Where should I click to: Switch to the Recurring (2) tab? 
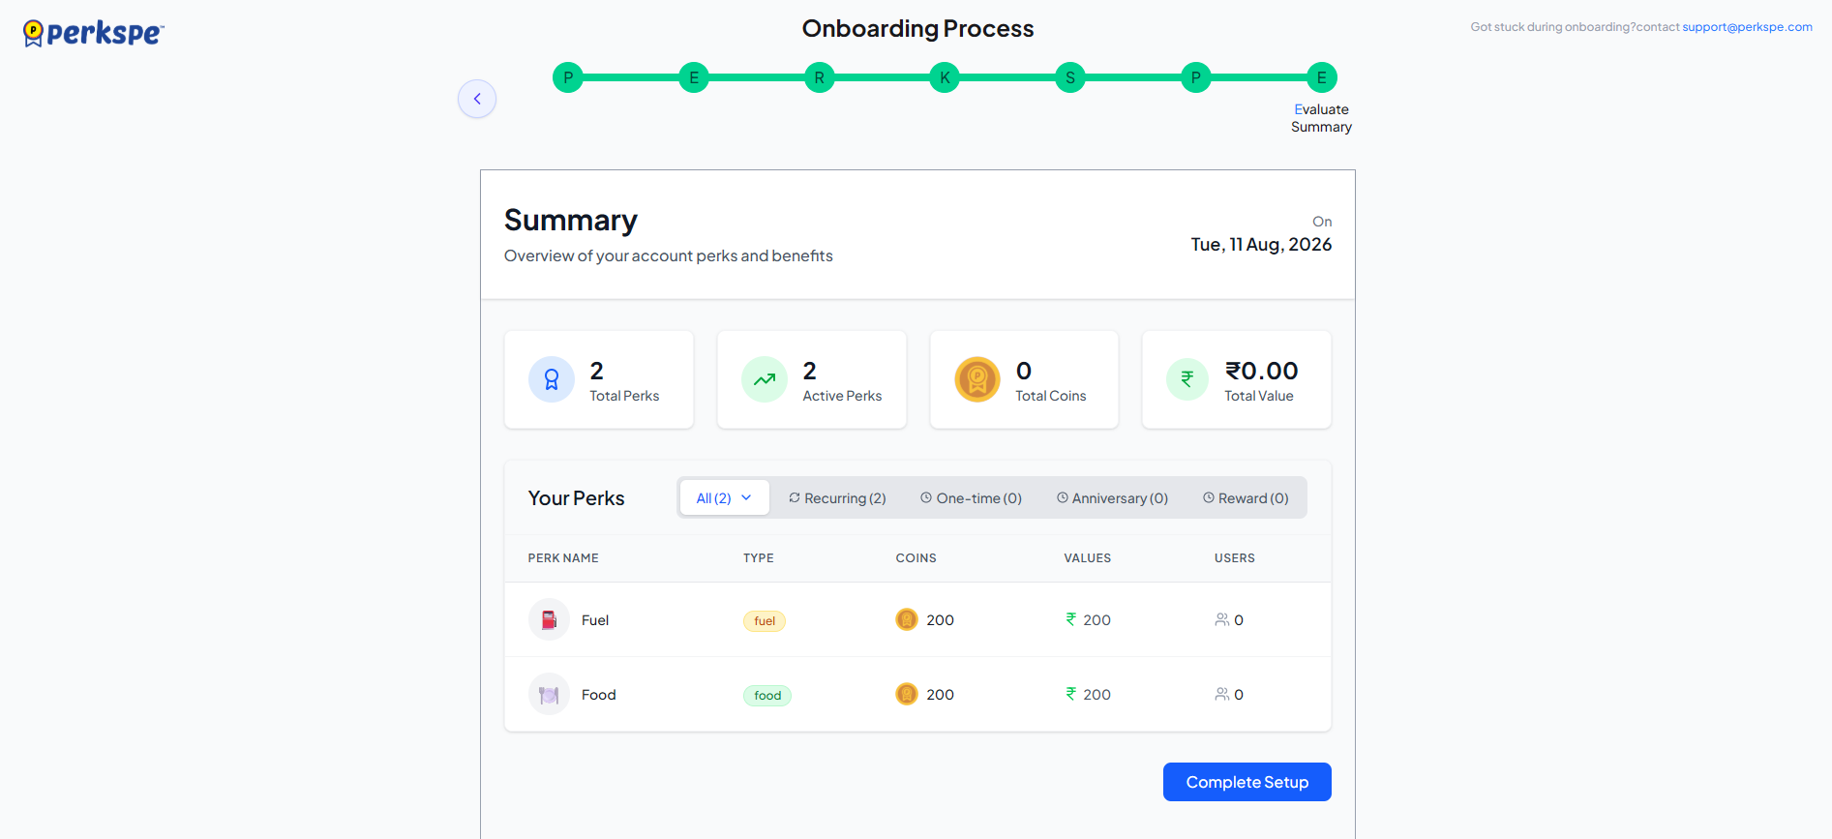pyautogui.click(x=837, y=497)
